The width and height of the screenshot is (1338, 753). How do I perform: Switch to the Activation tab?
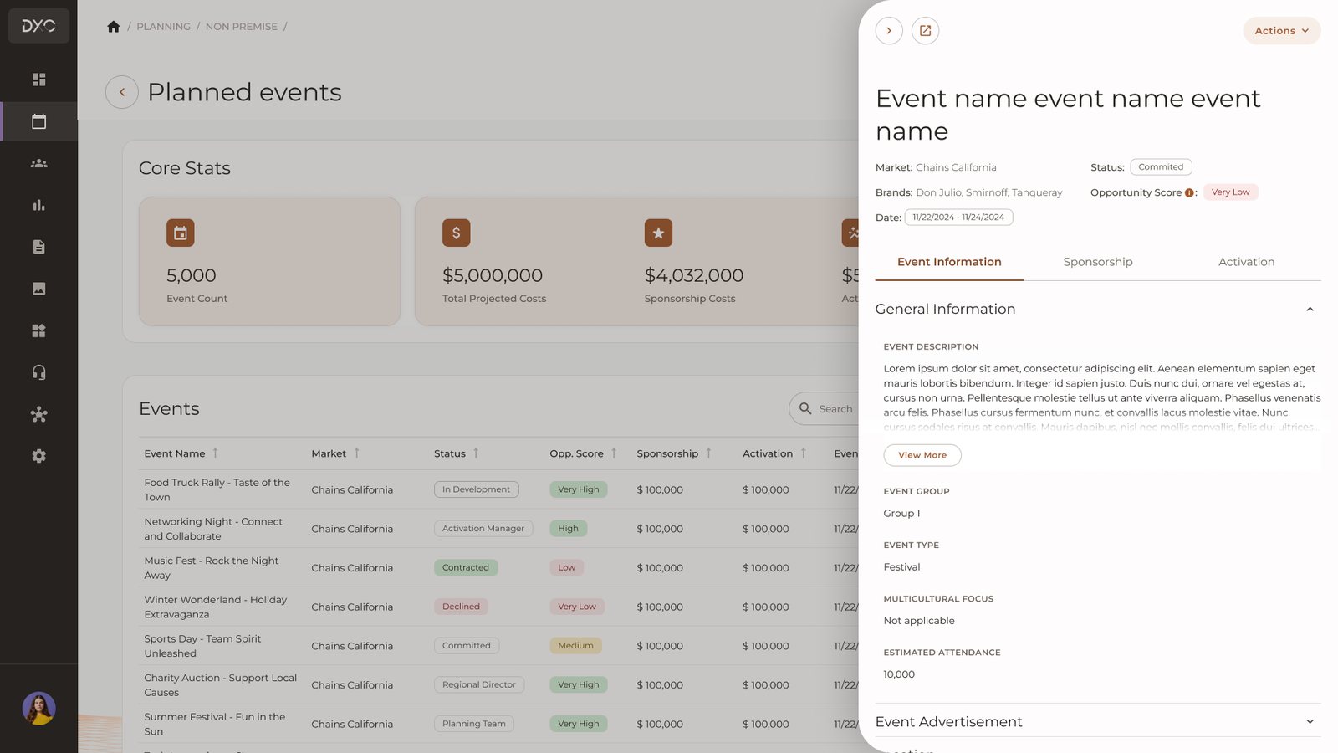pos(1246,262)
